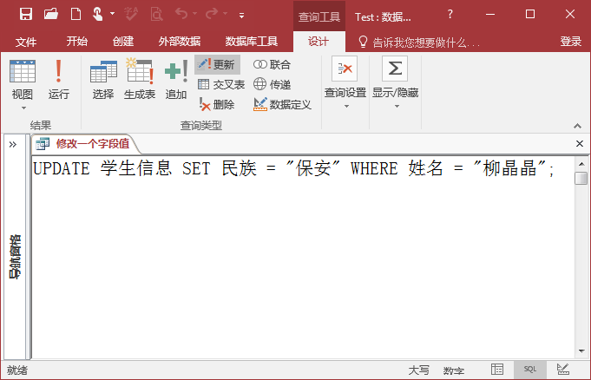Screen dimensions: 591x380
Task: Choose the 联合 union query type
Action: pos(272,64)
